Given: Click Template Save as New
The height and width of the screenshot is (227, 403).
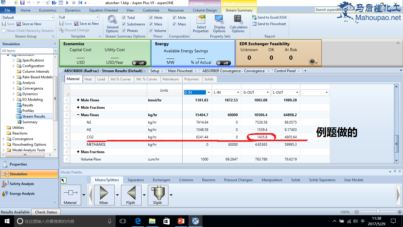Looking at the screenshot, I should 86,24.
